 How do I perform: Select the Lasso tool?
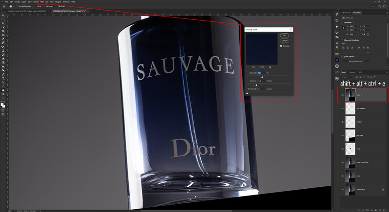pyautogui.click(x=3, y=23)
